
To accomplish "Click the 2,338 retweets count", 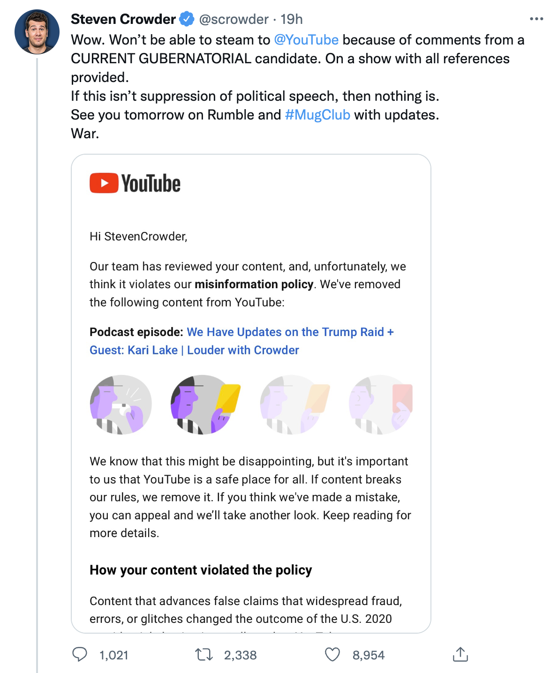I will (240, 655).
